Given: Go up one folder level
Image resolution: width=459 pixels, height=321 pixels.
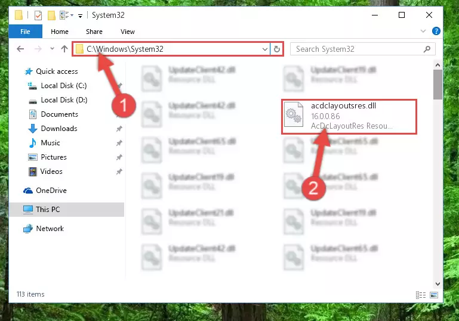Looking at the screenshot, I should 64,49.
